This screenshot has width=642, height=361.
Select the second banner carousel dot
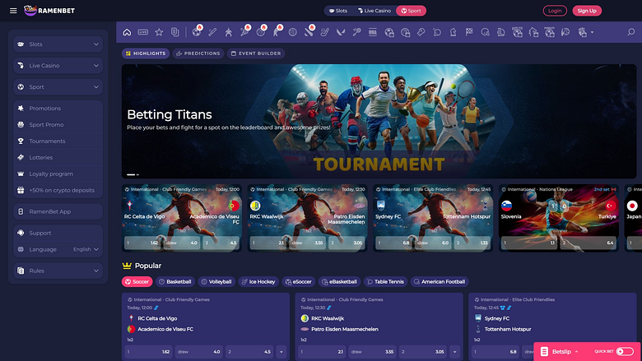(138, 174)
